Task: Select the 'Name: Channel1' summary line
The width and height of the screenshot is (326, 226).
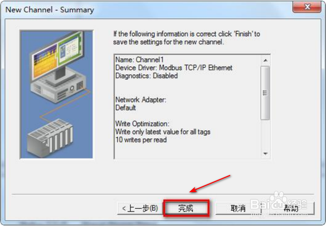Action: point(139,60)
